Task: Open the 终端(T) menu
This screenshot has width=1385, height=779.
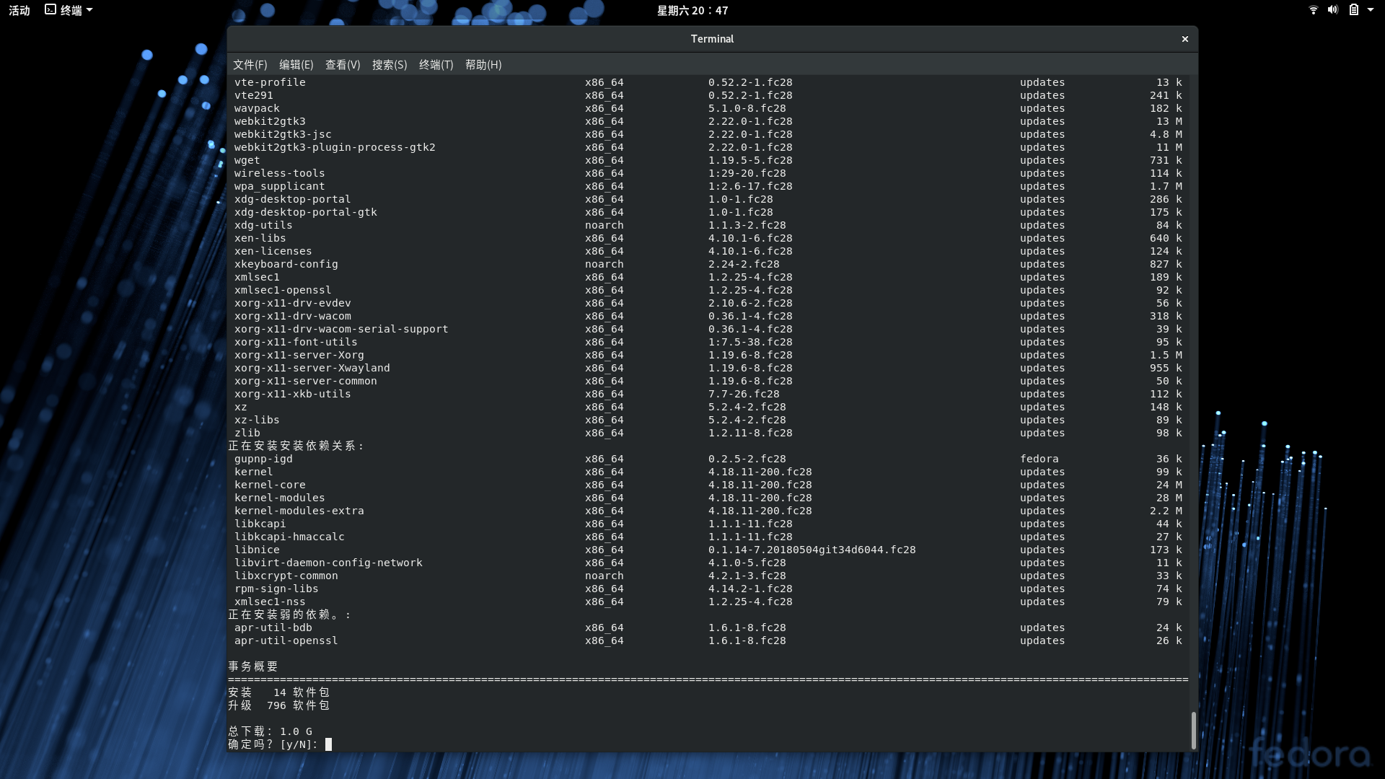Action: tap(436, 65)
